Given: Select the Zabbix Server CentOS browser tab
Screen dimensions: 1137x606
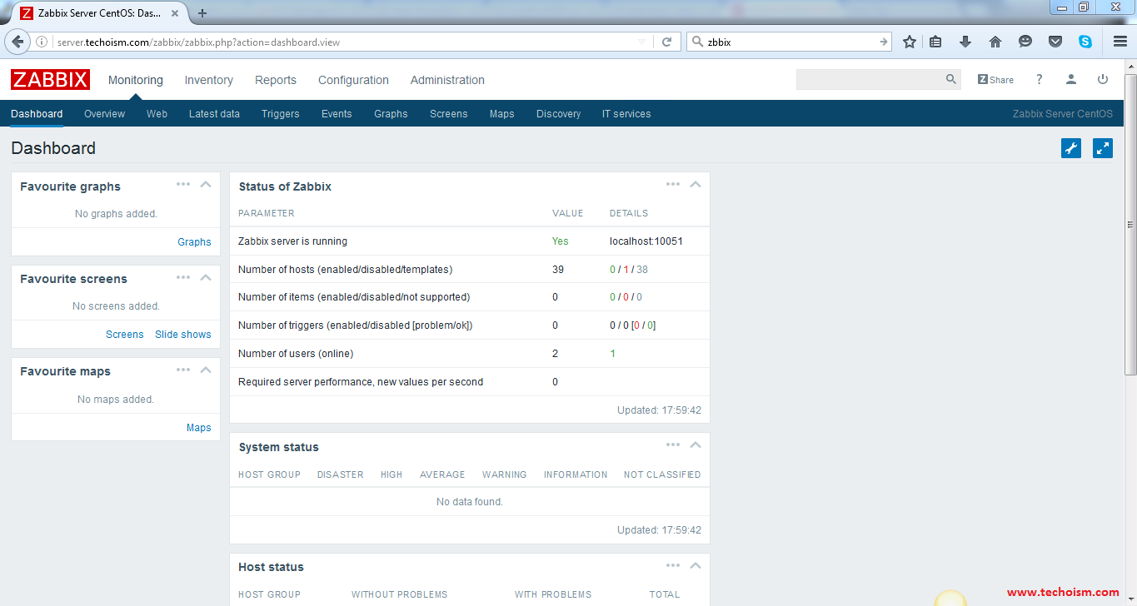Looking at the screenshot, I should click(x=98, y=13).
